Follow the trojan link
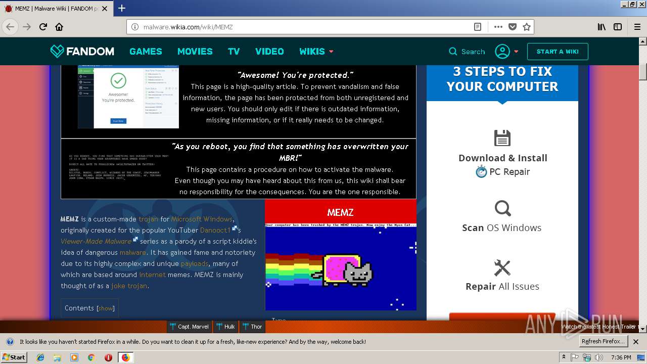Viewport: 647px width, 364px height. [149, 219]
